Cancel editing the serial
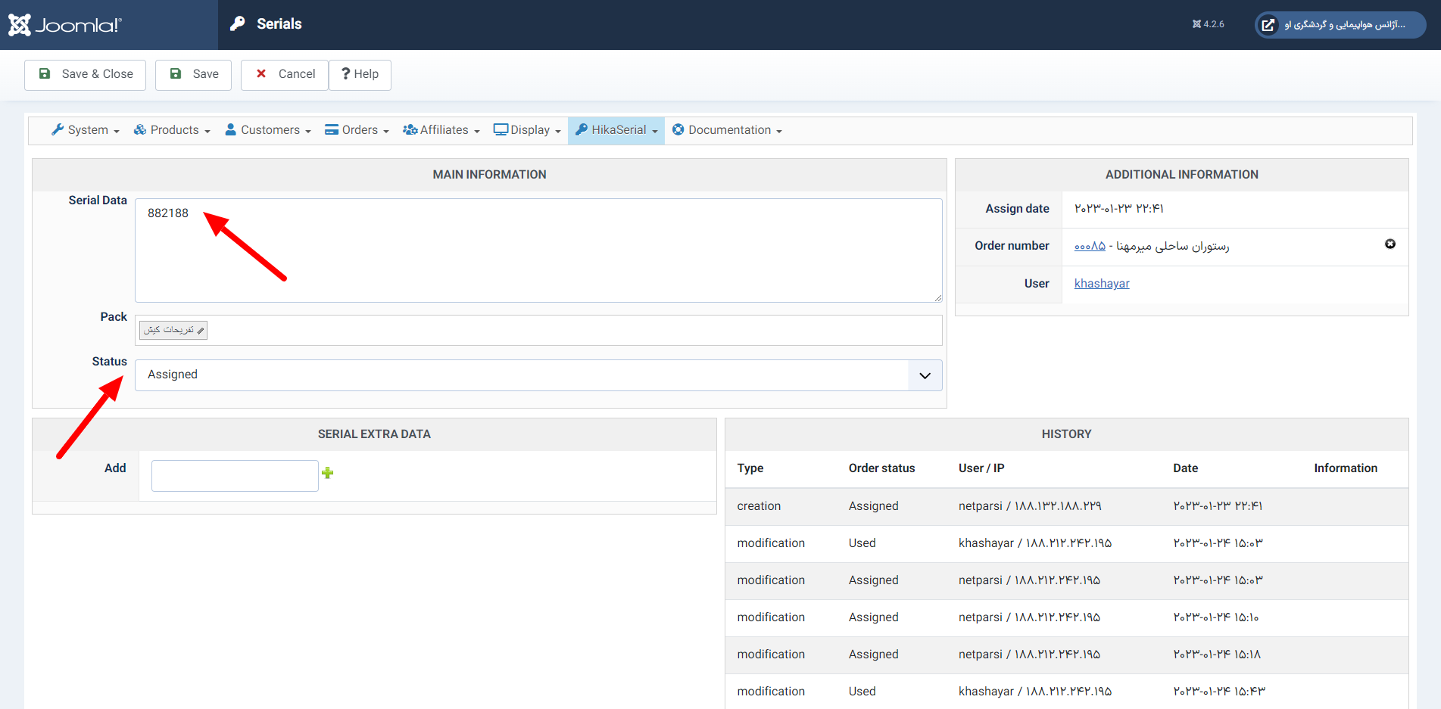Viewport: 1441px width, 709px height. pyautogui.click(x=285, y=74)
